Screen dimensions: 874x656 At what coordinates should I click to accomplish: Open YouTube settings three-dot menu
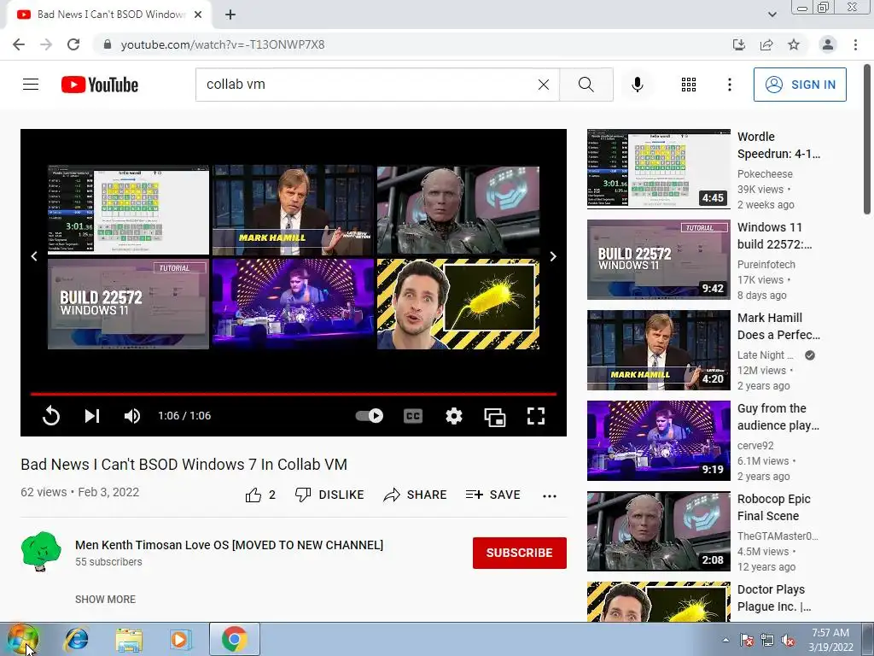[729, 85]
